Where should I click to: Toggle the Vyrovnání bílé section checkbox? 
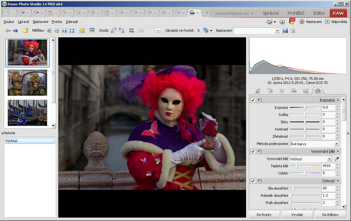click(x=253, y=152)
